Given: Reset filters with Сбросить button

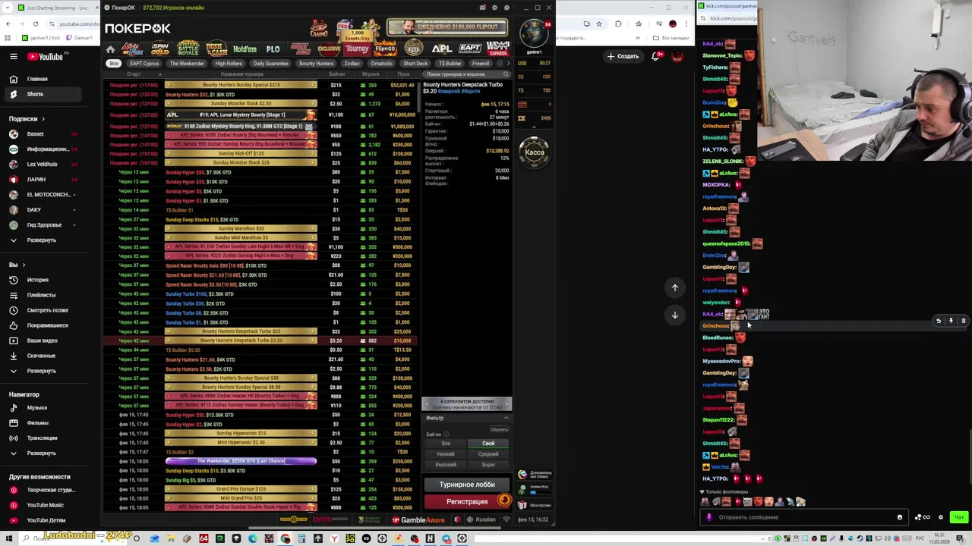Looking at the screenshot, I should [499, 429].
